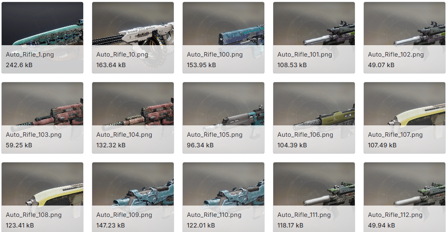Click the Auto_Rifle_107.png image card
This screenshot has width=447, height=232.
click(x=405, y=118)
